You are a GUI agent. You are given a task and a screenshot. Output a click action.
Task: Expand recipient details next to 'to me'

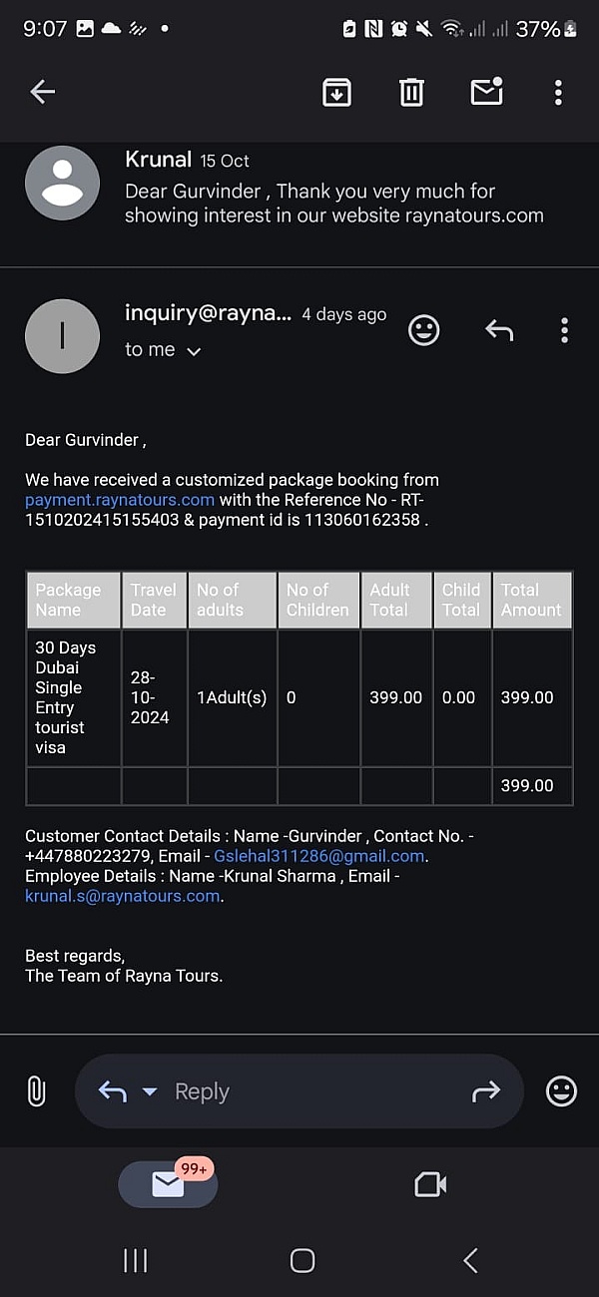[x=195, y=351]
